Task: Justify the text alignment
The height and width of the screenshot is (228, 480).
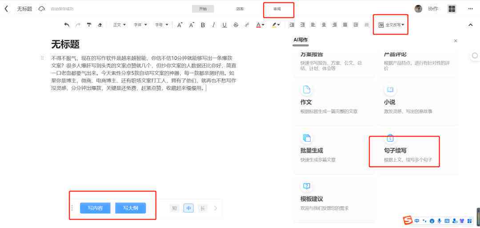Action: click(x=345, y=25)
